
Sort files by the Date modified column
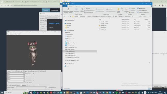[125, 19]
